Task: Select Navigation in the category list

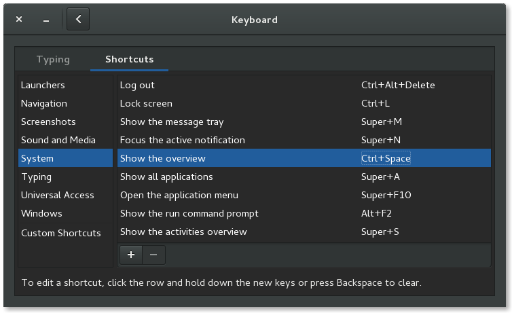Action: pyautogui.click(x=44, y=103)
